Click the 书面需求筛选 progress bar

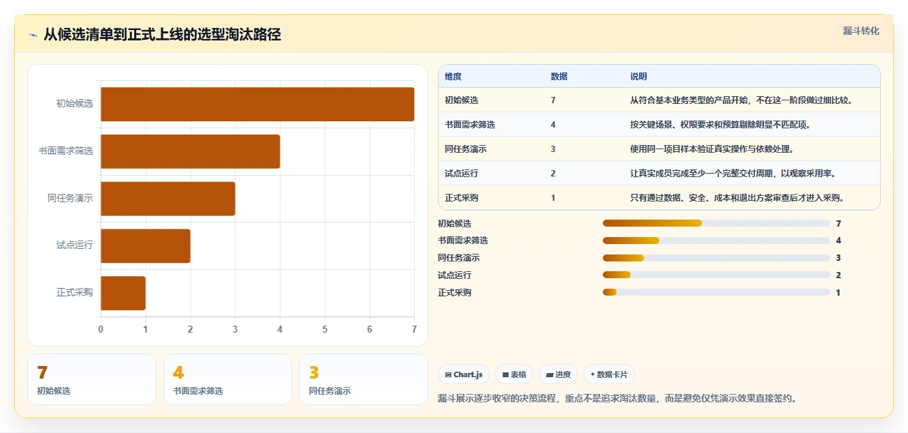coord(716,241)
